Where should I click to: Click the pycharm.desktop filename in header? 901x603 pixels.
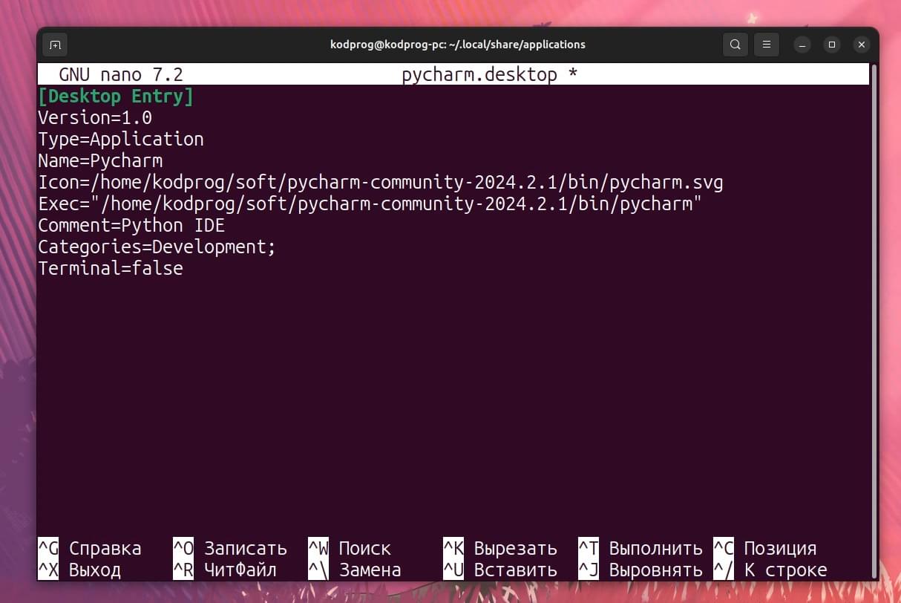click(x=479, y=75)
